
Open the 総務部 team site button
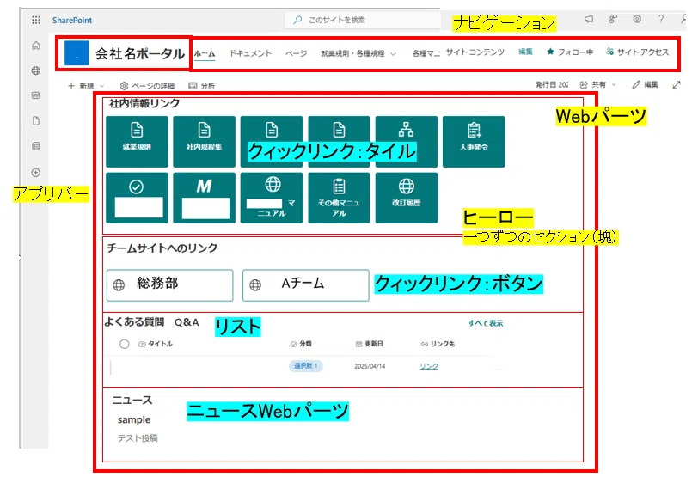pyautogui.click(x=170, y=285)
